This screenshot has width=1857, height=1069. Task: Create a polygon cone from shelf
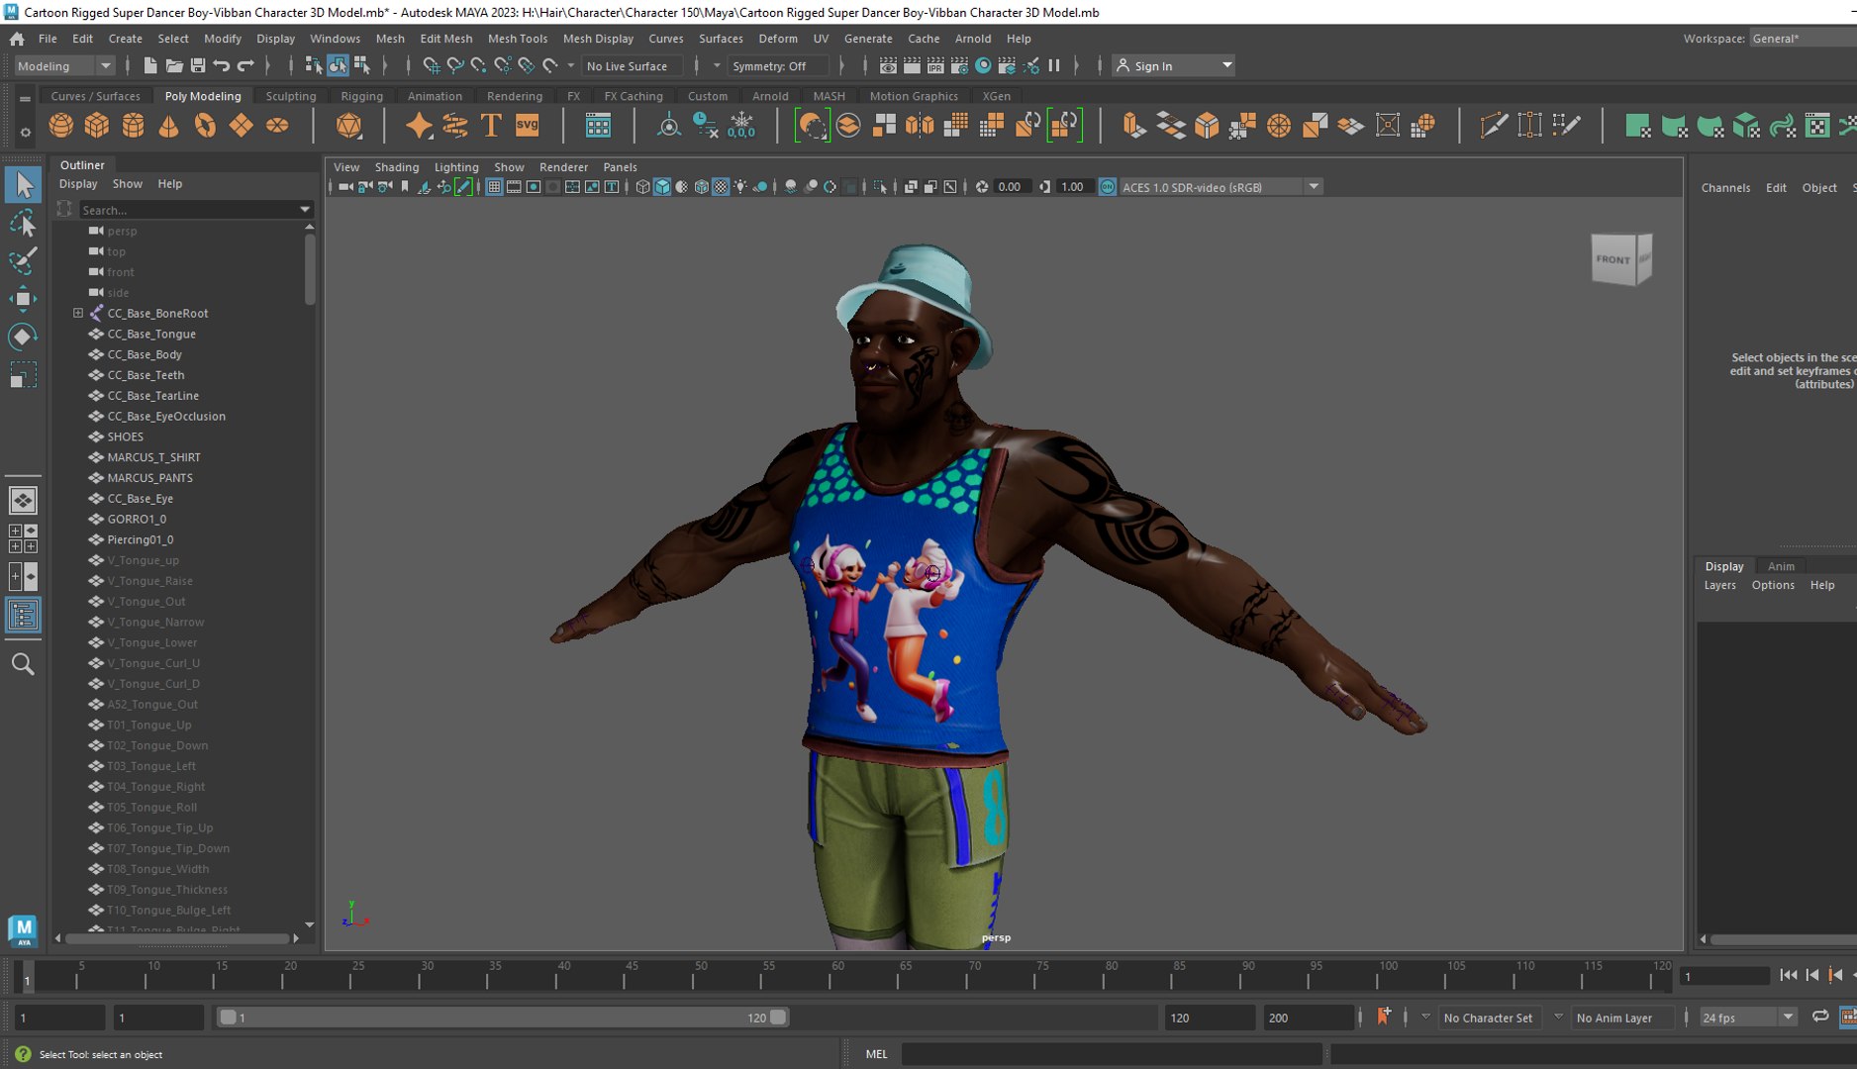(169, 126)
